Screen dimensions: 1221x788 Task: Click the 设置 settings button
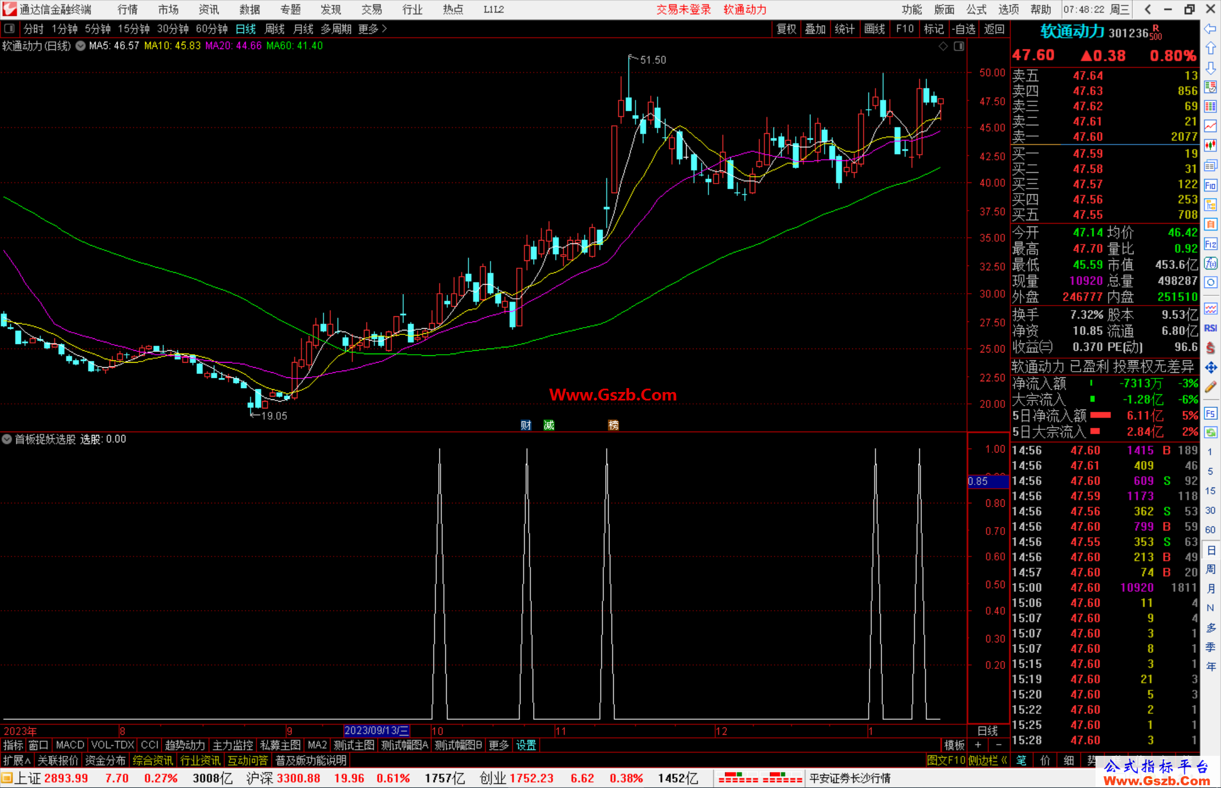pyautogui.click(x=526, y=745)
